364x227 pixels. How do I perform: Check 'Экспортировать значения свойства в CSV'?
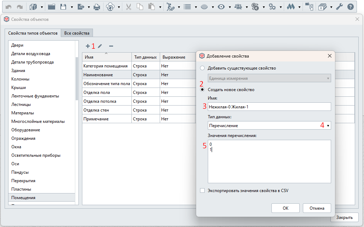click(x=202, y=191)
